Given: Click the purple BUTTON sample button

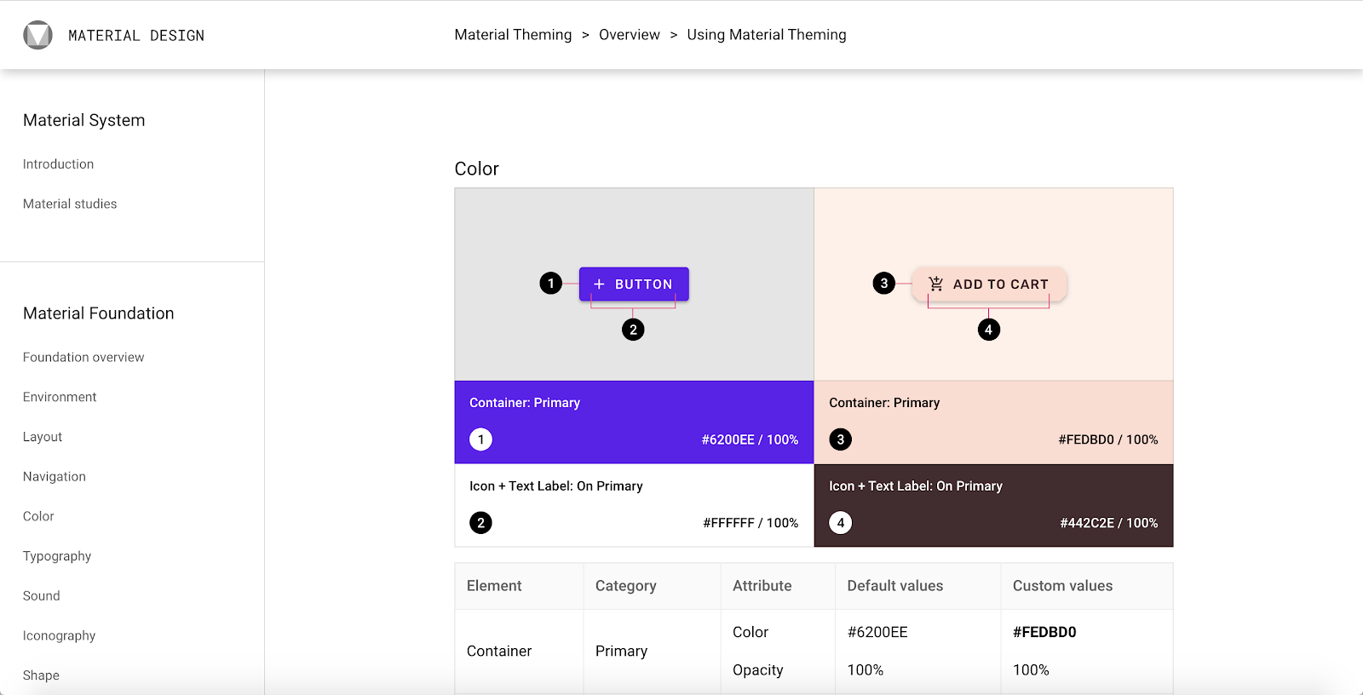Looking at the screenshot, I should [x=634, y=284].
